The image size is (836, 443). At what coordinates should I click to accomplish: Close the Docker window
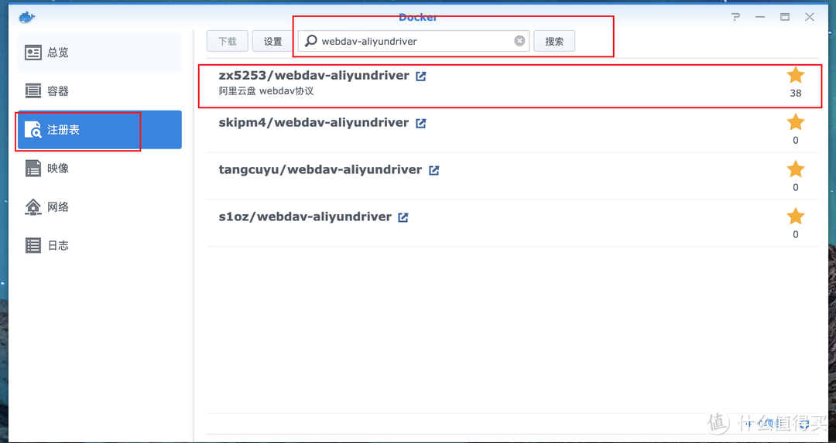[810, 17]
